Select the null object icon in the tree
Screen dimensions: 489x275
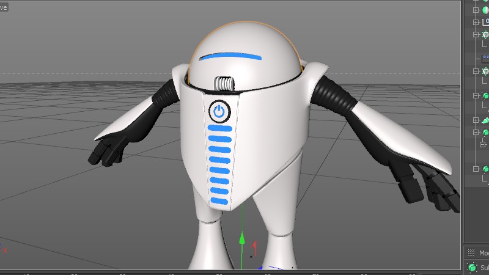(485, 21)
